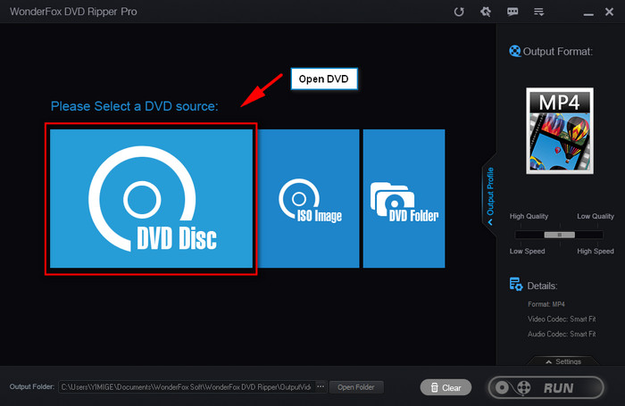Click the 'High Quality' slider label
625x406 pixels.
click(x=529, y=216)
